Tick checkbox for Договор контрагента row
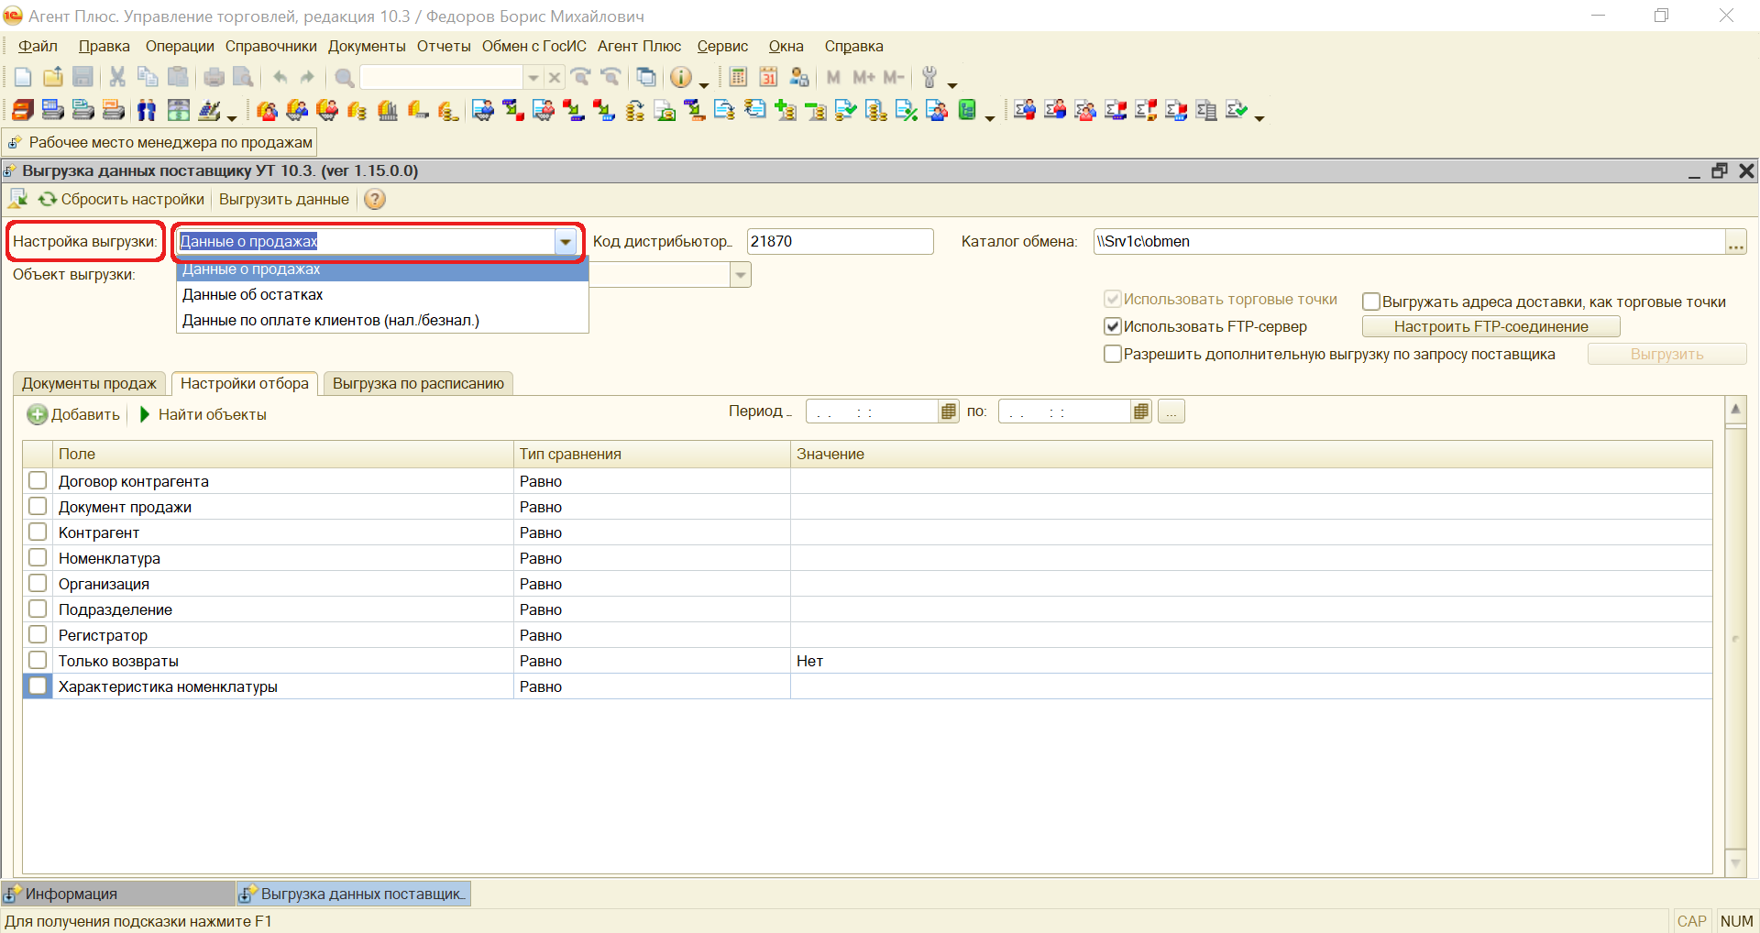The image size is (1760, 933). click(x=38, y=480)
